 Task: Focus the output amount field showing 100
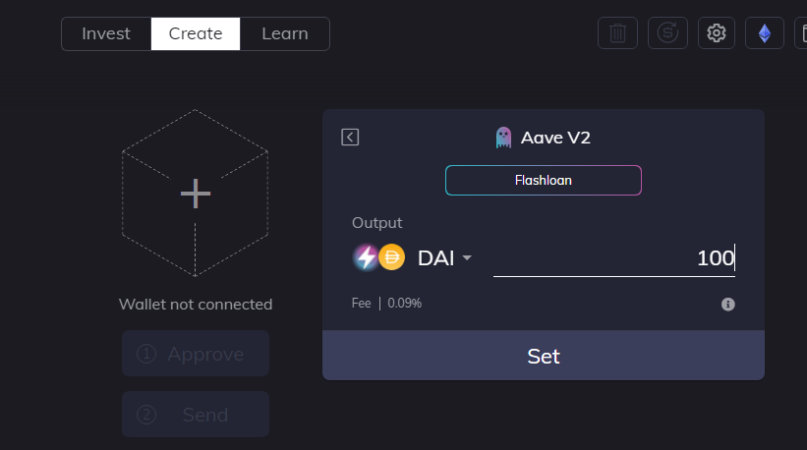[614, 258]
